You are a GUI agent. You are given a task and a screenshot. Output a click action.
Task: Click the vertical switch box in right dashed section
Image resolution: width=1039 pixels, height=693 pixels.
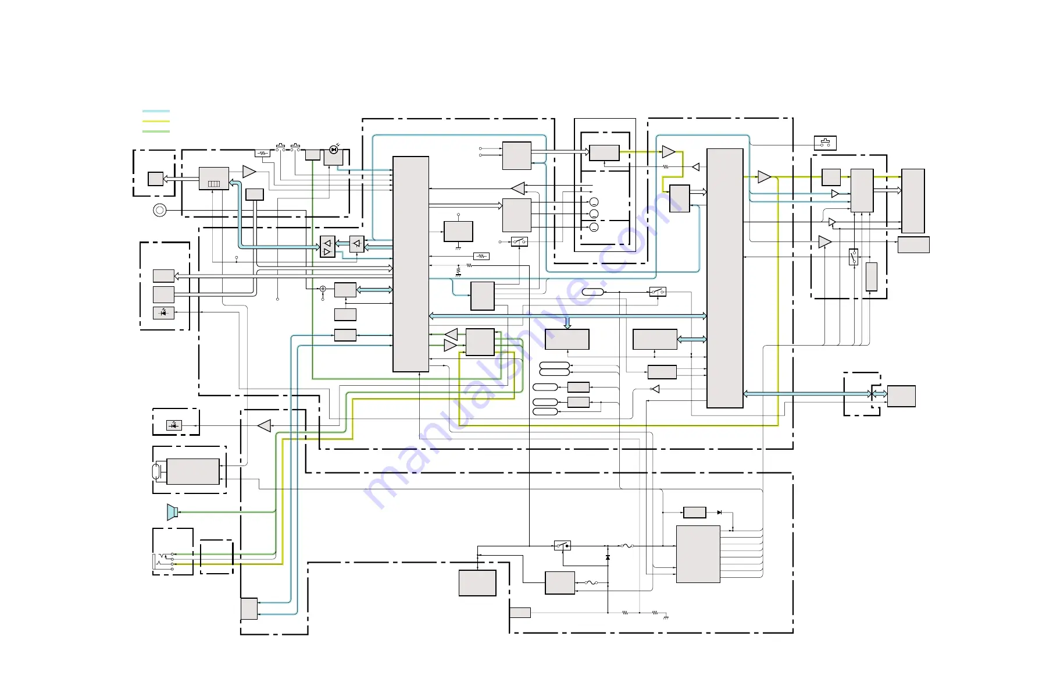tap(854, 257)
